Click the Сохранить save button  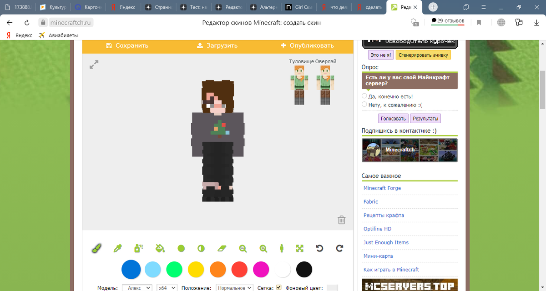tap(127, 45)
